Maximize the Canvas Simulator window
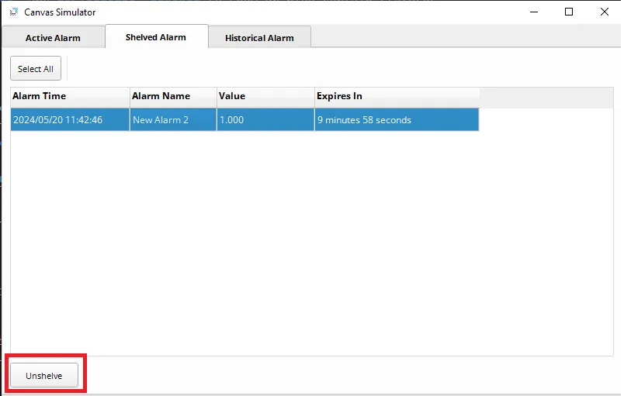This screenshot has width=624, height=396. pyautogui.click(x=569, y=12)
